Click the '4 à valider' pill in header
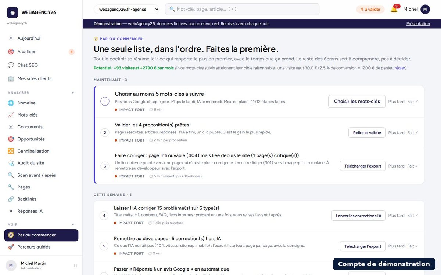The width and height of the screenshot is (441, 275). [370, 9]
